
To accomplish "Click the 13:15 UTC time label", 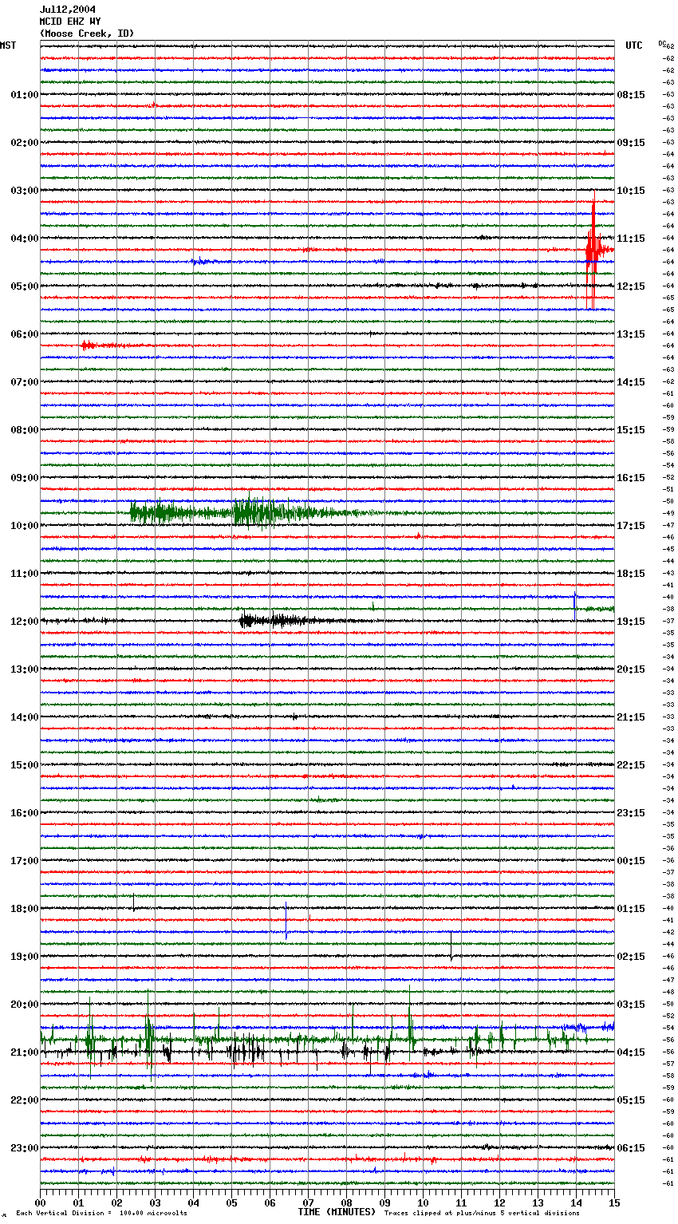I will click(x=631, y=334).
